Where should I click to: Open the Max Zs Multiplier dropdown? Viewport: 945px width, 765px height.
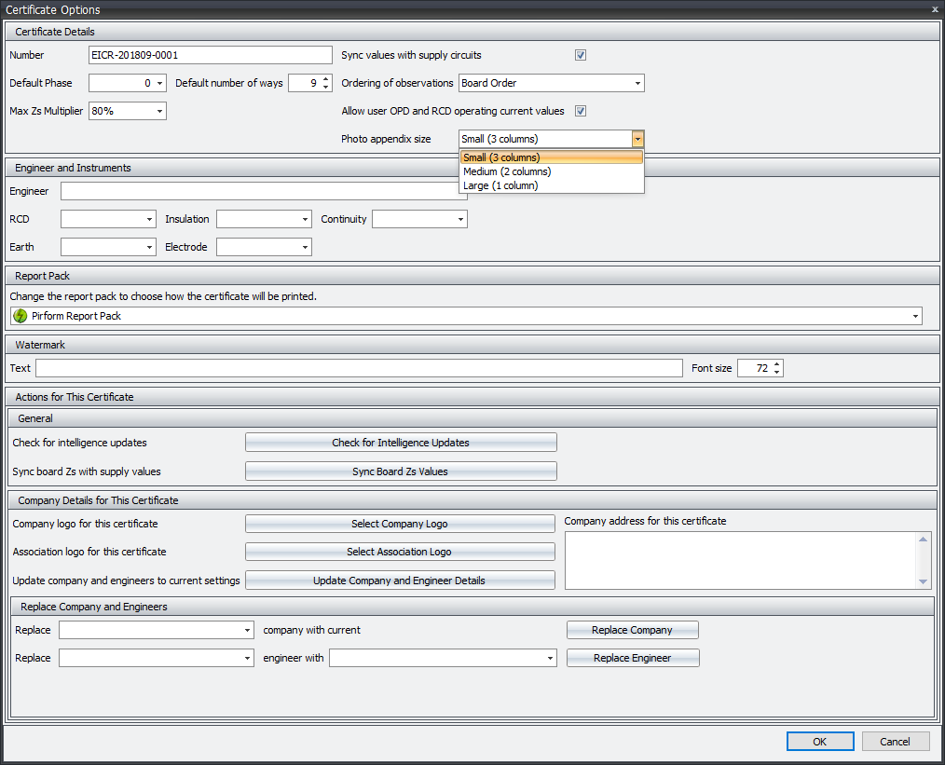(x=159, y=111)
